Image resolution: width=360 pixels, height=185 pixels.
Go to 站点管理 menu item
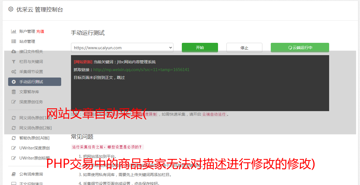(x=27, y=41)
